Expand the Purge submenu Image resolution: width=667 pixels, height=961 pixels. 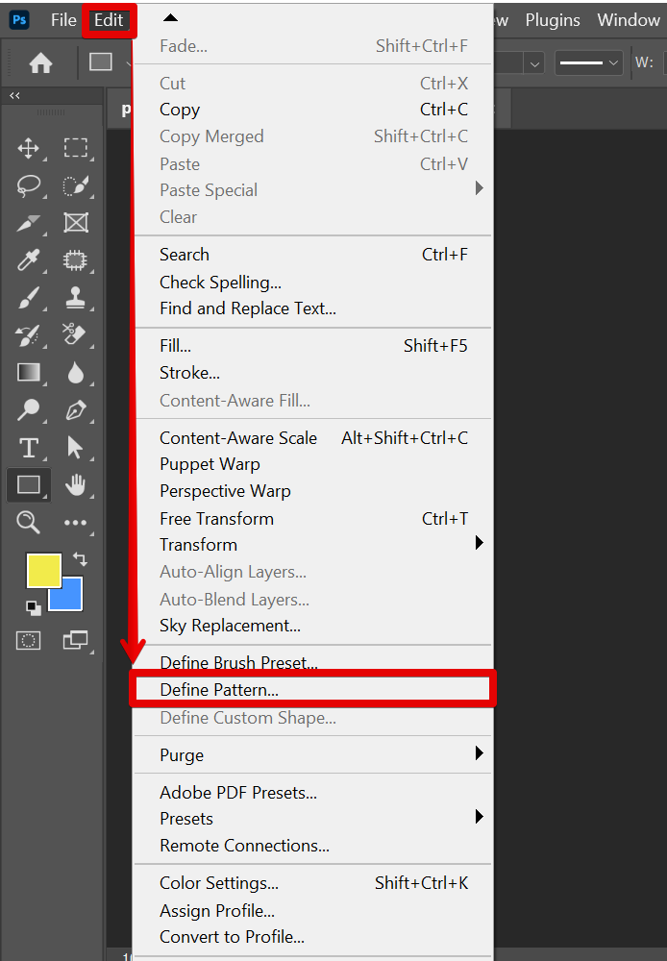(x=313, y=755)
